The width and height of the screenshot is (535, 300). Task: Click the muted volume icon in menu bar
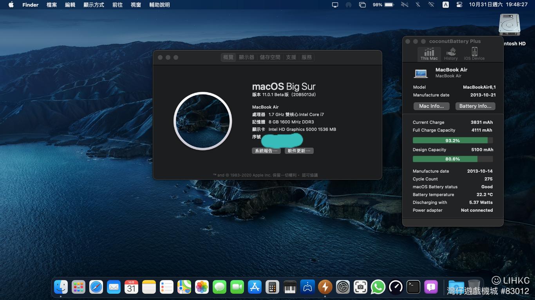point(405,5)
